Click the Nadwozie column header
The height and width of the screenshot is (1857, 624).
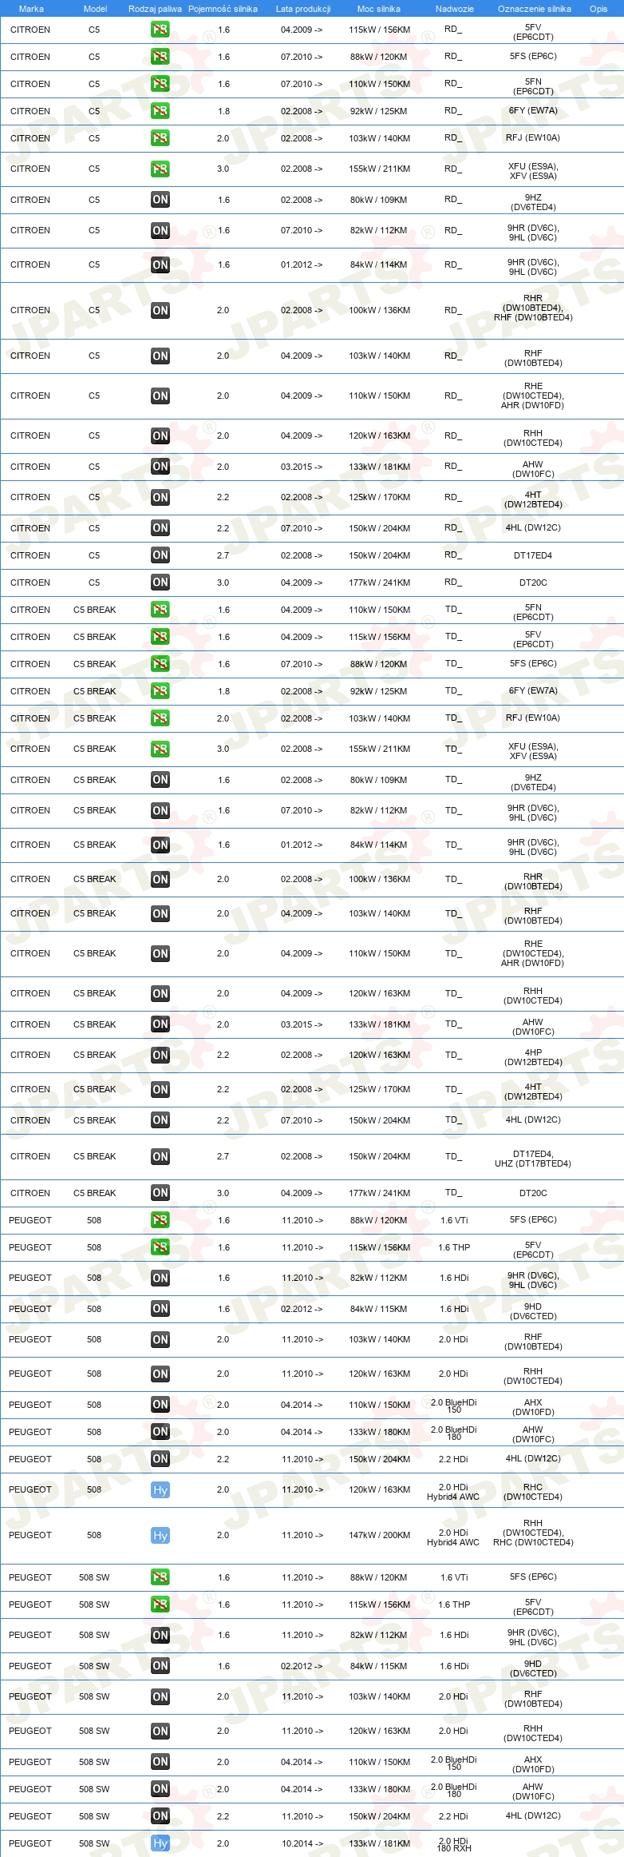[x=455, y=9]
